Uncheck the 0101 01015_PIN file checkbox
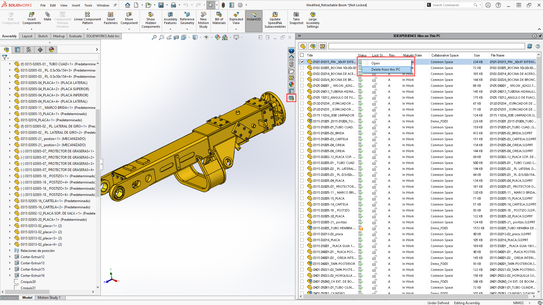The height and width of the screenshot is (305, 543). (x=302, y=62)
